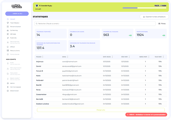Image resolution: width=171 pixels, height=120 pixels.
Task: Sort the table by Pseudo column
Action: pos(43,57)
